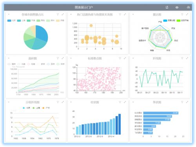This screenshot has width=196, height=147.
Task: Maximize the 标准散点图 scatter chart panel
Action: [125, 58]
